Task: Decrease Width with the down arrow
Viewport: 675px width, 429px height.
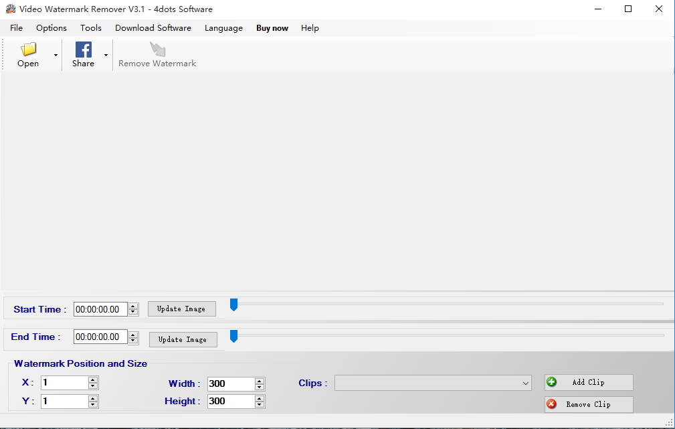Action: click(x=259, y=387)
